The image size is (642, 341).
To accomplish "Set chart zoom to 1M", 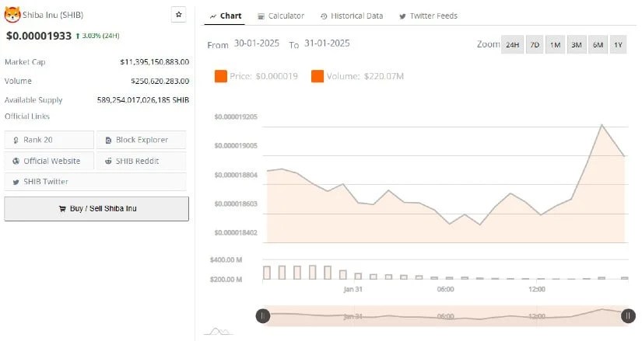I will [555, 45].
